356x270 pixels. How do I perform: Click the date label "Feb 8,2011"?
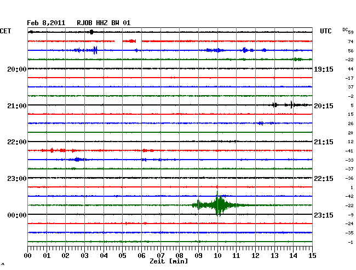46,23
